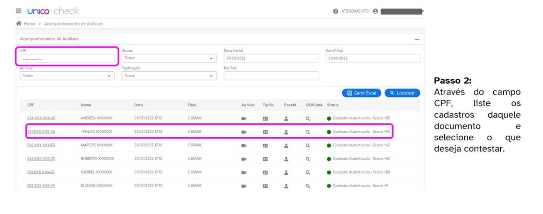Open OCRCode magnifier for GABRIEL row

[308, 172]
